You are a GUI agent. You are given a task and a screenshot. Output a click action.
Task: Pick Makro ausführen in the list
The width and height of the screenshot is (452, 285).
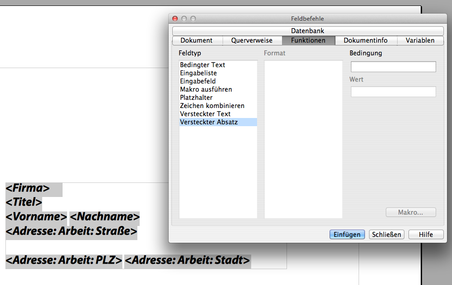pyautogui.click(x=218, y=89)
